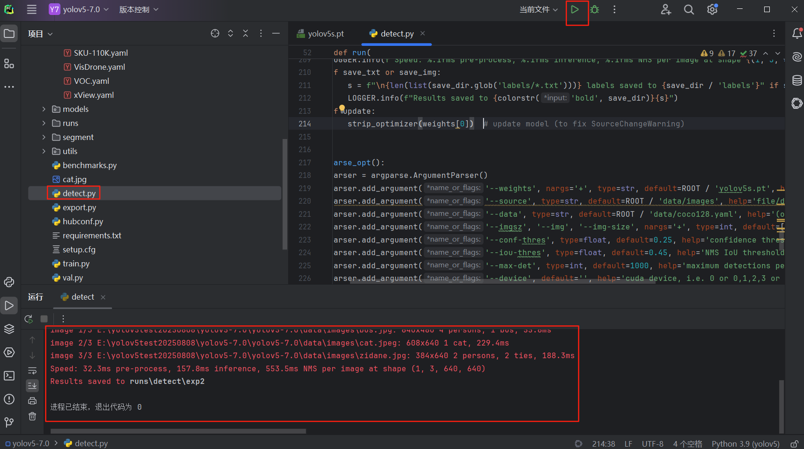
Task: Open the Database tool window icon
Action: coord(797,80)
